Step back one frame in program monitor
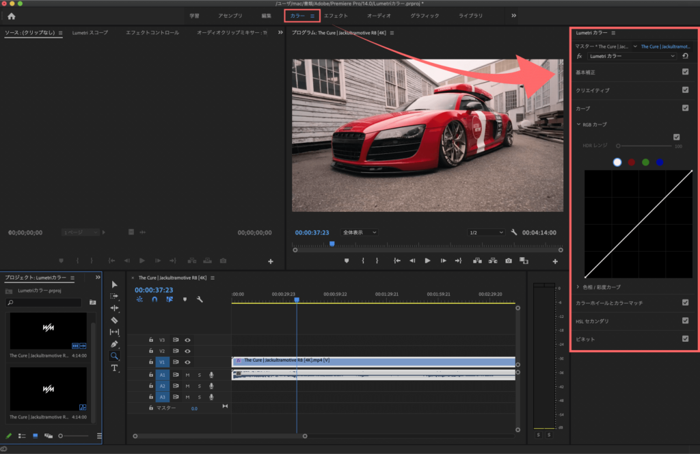Image resolution: width=700 pixels, height=454 pixels. (412, 261)
